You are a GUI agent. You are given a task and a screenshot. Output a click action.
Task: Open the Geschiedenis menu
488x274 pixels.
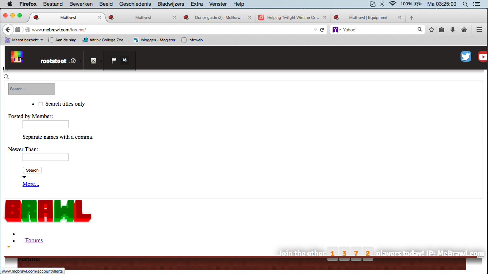[135, 4]
